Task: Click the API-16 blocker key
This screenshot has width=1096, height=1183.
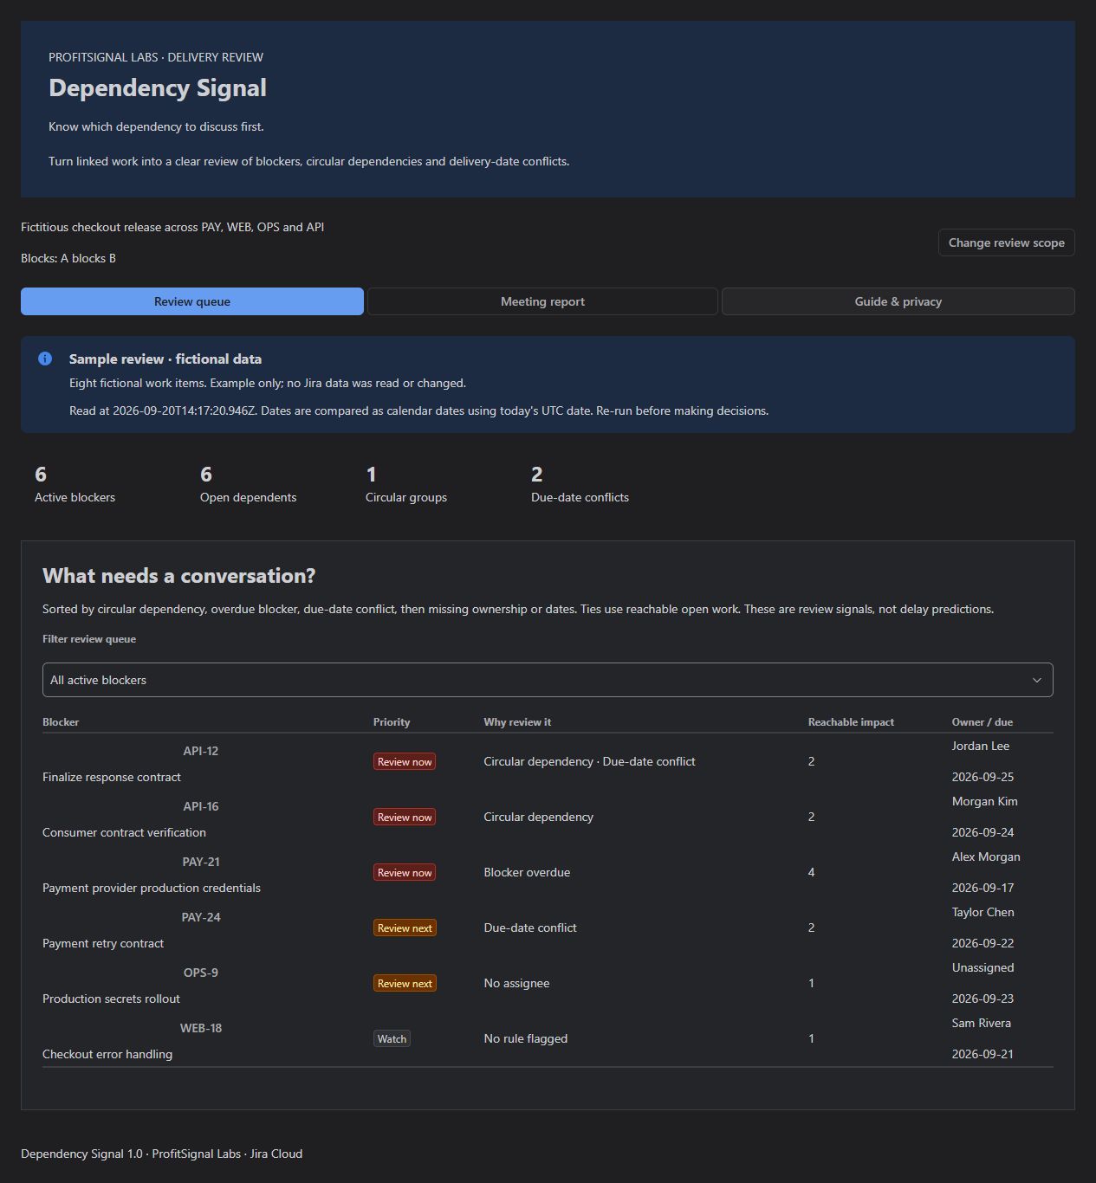Action: pyautogui.click(x=201, y=806)
